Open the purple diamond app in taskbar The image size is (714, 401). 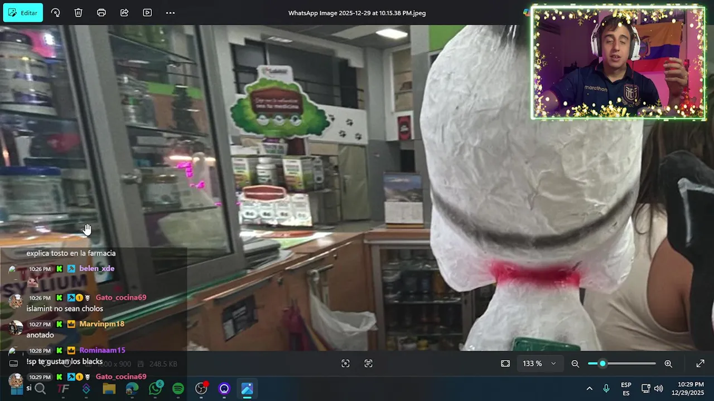point(86,389)
